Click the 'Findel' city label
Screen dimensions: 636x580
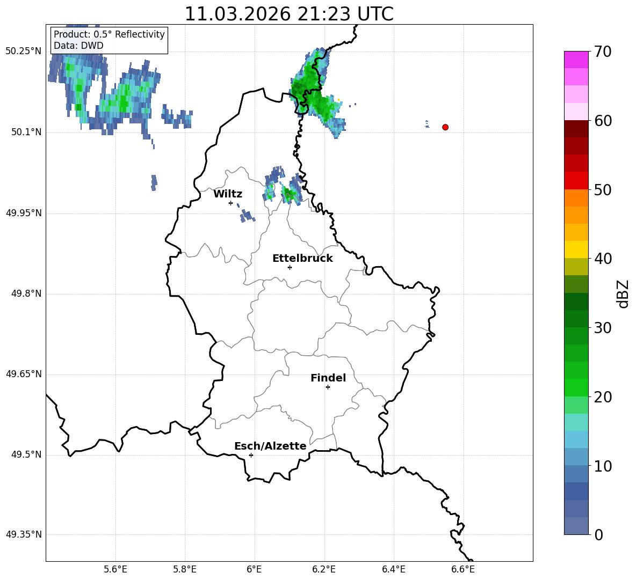click(x=328, y=378)
